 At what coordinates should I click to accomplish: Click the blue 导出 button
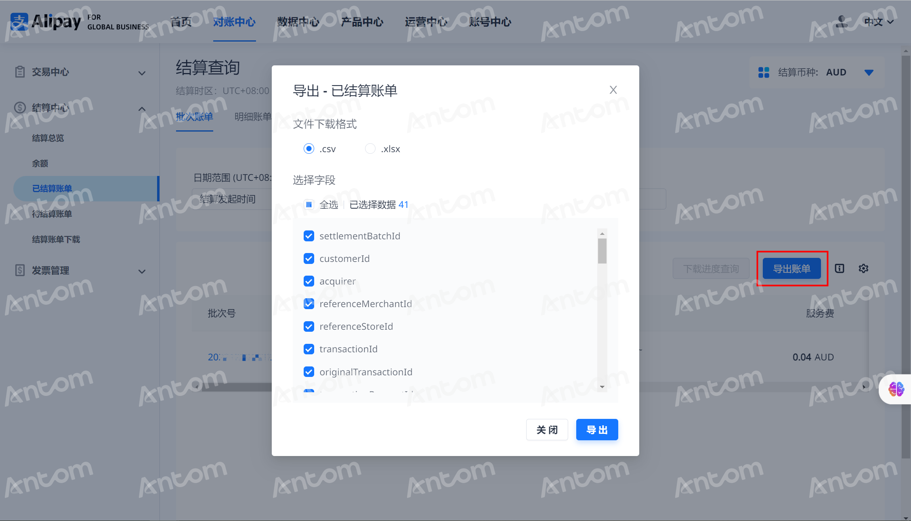point(597,430)
